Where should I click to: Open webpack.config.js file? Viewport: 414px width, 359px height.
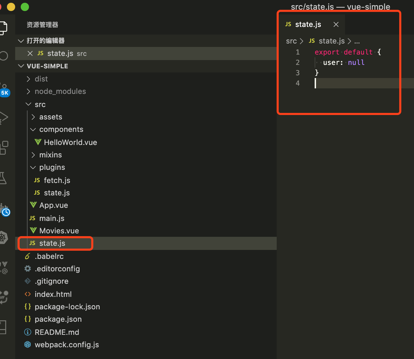tap(67, 345)
